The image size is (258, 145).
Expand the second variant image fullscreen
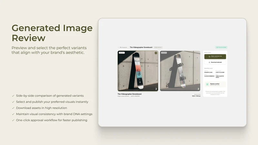(198, 89)
